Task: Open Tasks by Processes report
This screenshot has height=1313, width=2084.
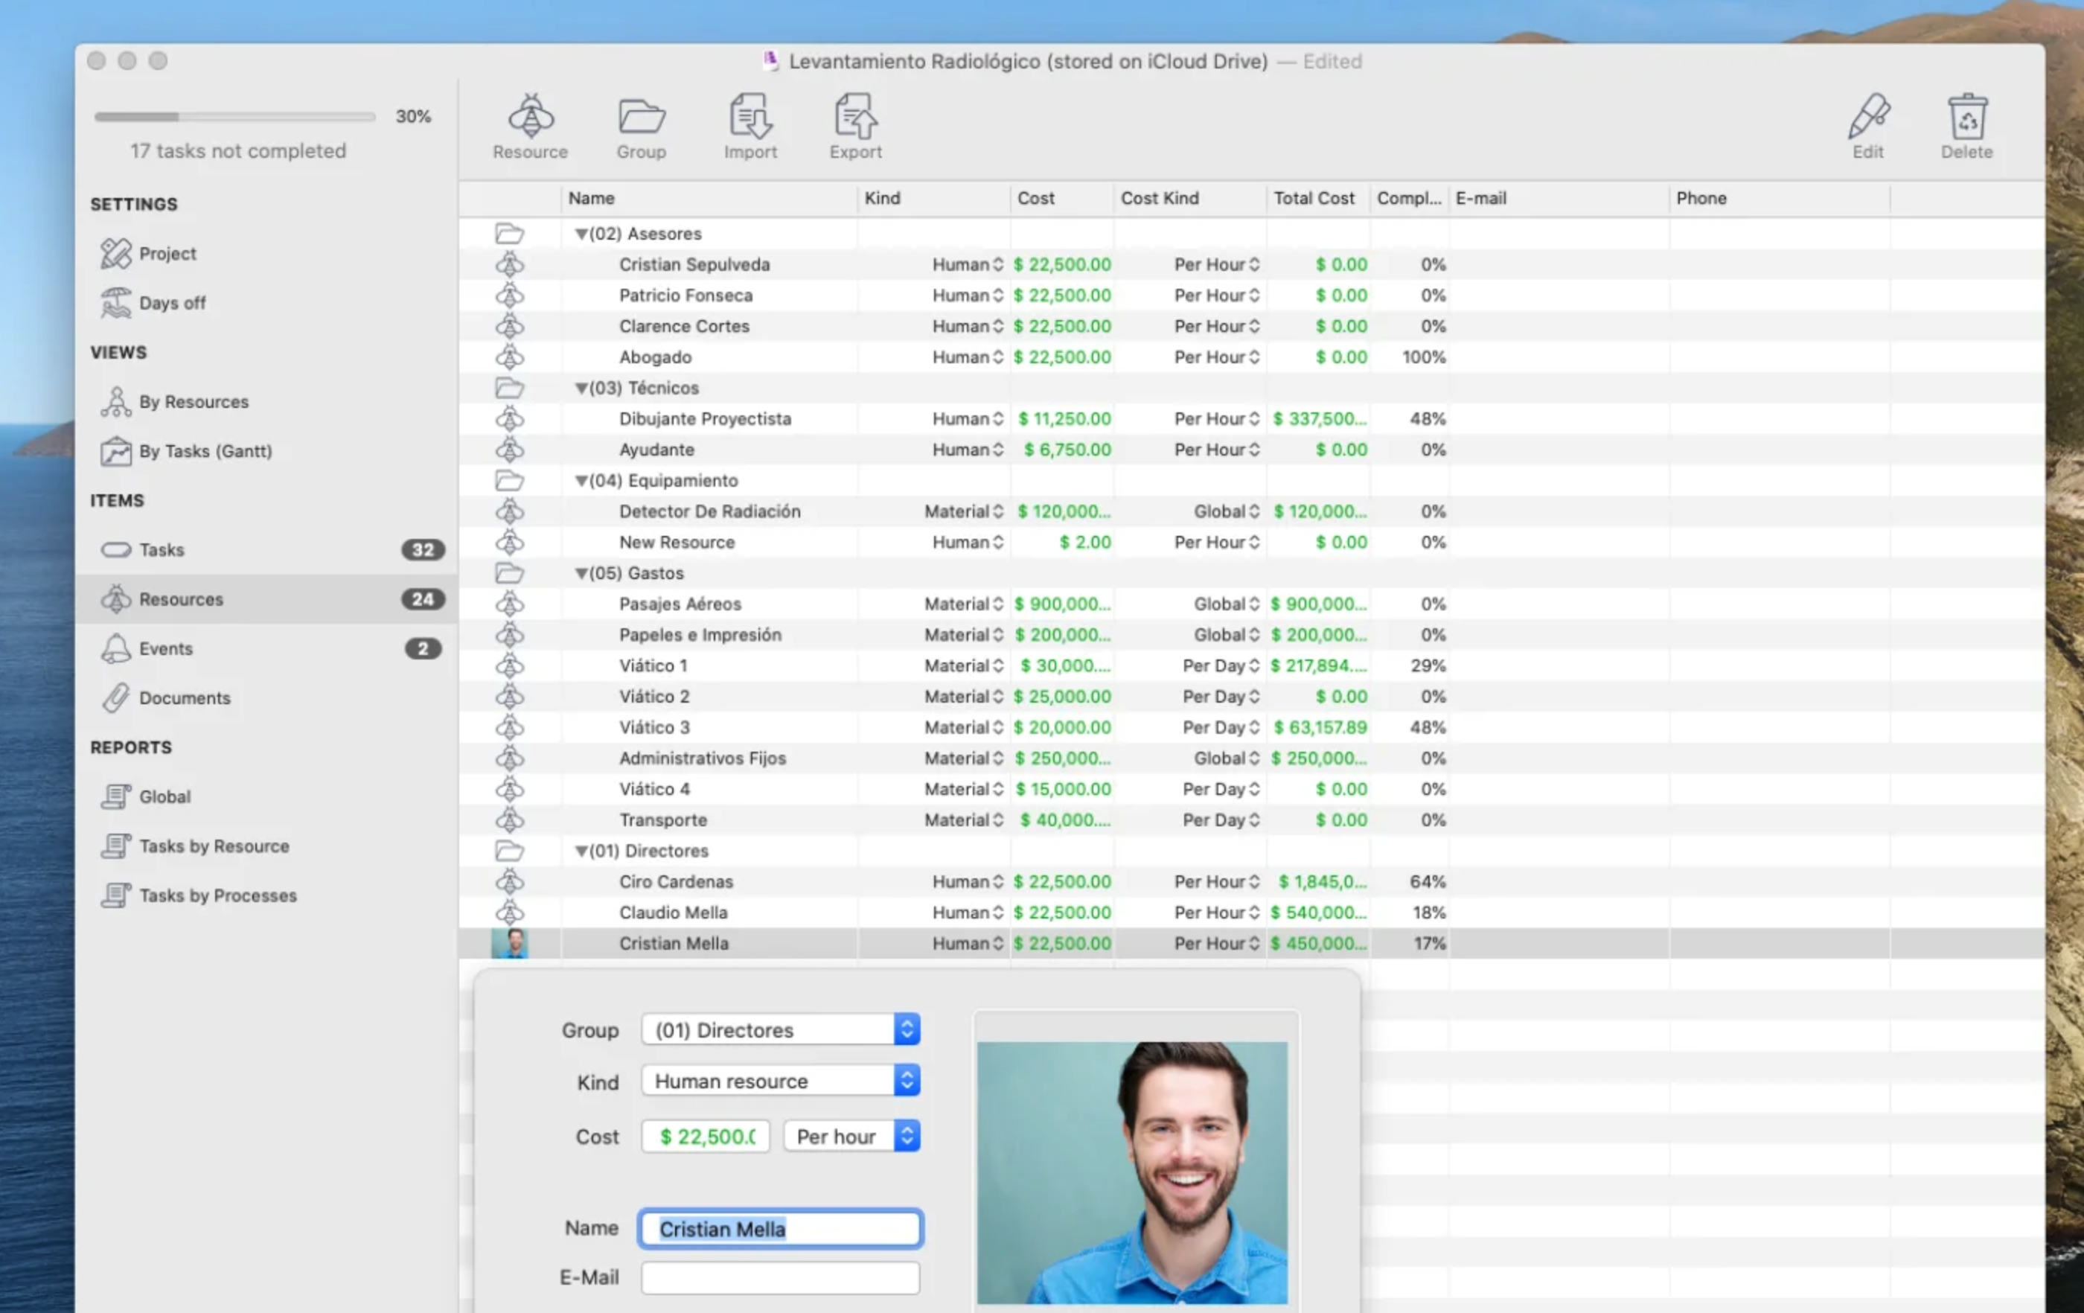Action: [198, 895]
